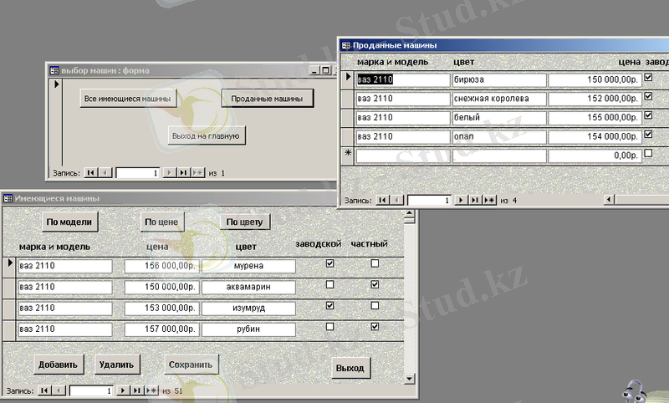Click Добавить button
The image size is (669, 403).
(58, 365)
